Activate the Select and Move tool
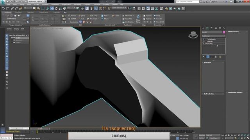The width and height of the screenshot is (250, 140). 52,9
